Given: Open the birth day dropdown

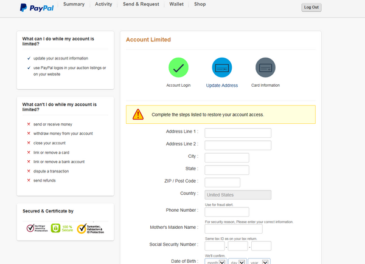Looking at the screenshot, I should [x=237, y=261].
